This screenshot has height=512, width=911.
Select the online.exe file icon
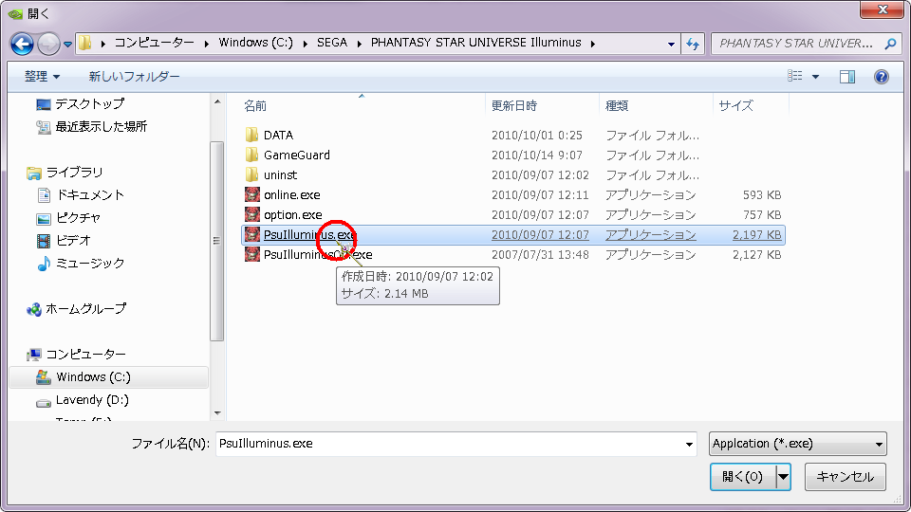pos(252,194)
